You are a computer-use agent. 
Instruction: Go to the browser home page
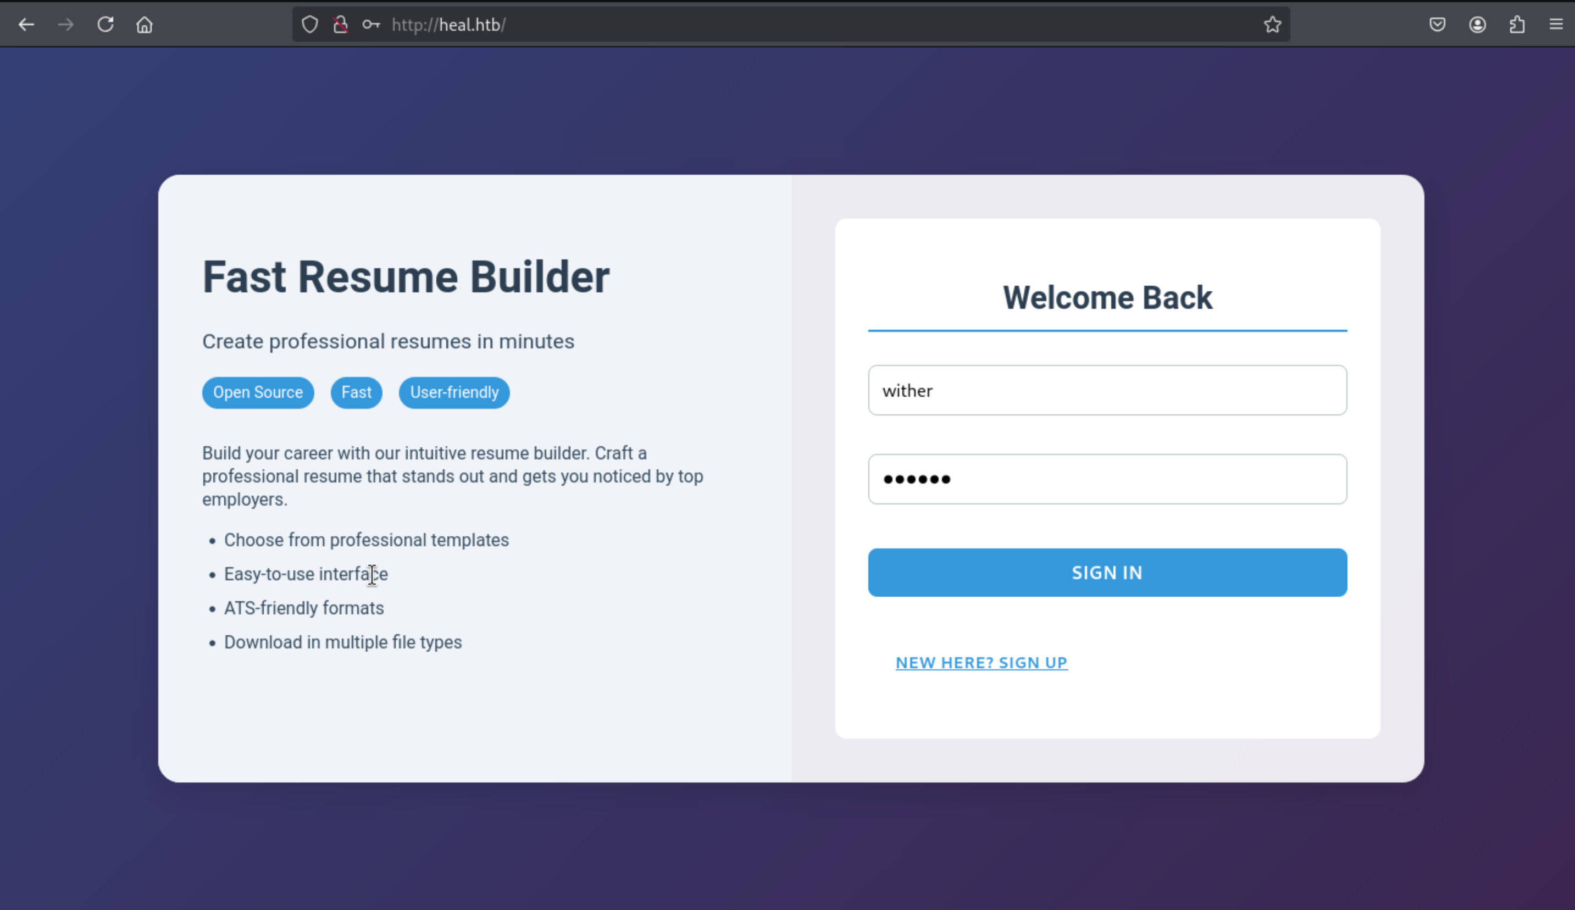[145, 24]
